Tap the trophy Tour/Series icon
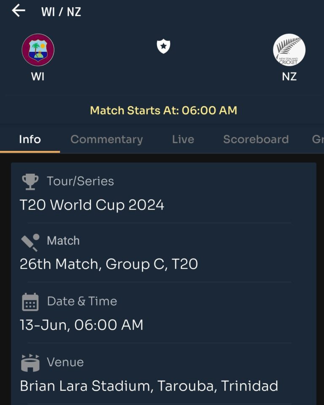The height and width of the screenshot is (405, 324). tap(30, 181)
